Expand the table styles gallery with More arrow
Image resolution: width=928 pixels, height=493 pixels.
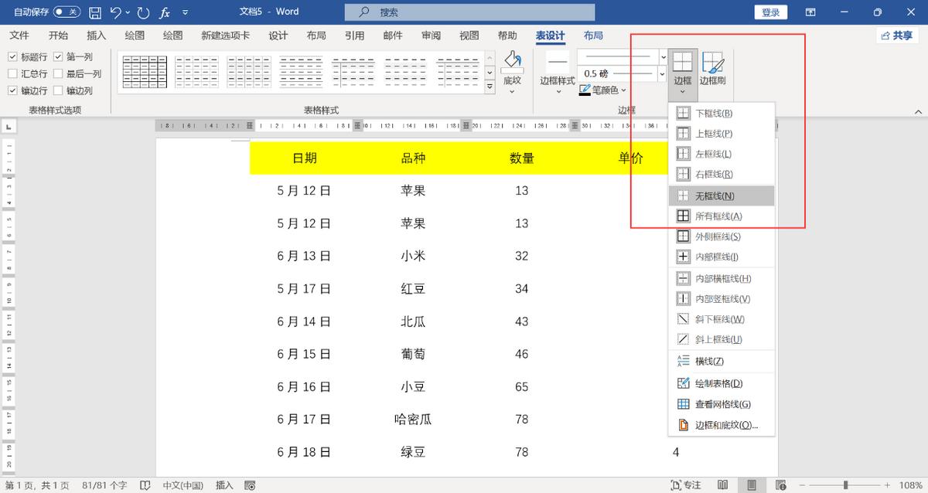point(490,86)
